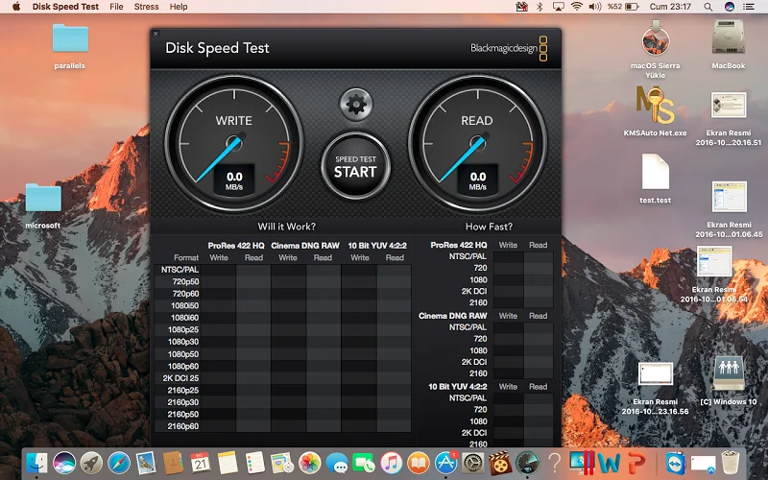The image size is (768, 480).
Task: Click the Speed Test START button
Action: point(354,167)
